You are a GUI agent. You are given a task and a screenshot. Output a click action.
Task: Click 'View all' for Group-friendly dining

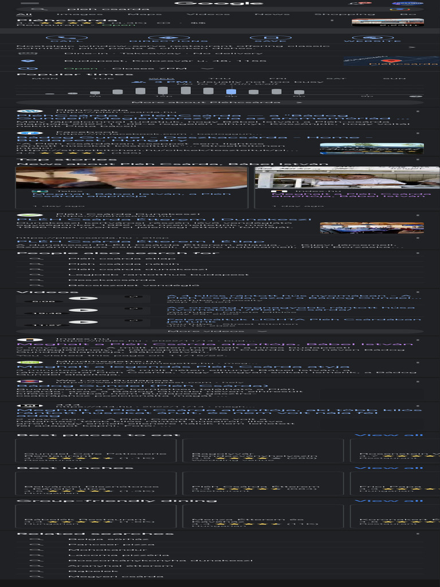click(x=389, y=500)
